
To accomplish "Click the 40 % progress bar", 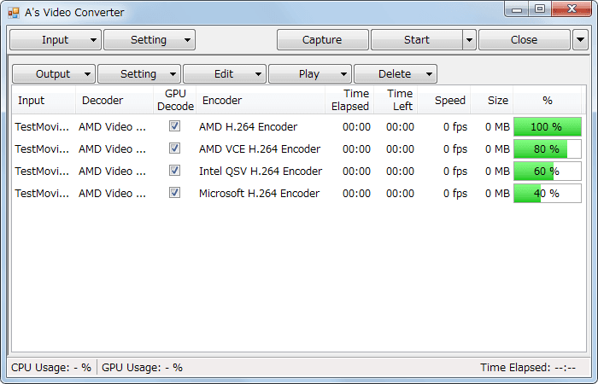I will pyautogui.click(x=548, y=193).
